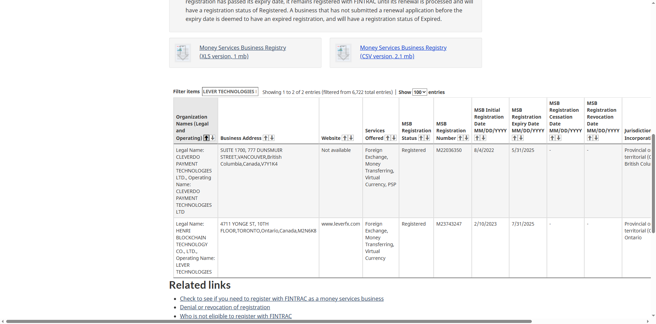Click the horizontal page scrollbar
Screen dimensions: 656x324
(x=269, y=321)
